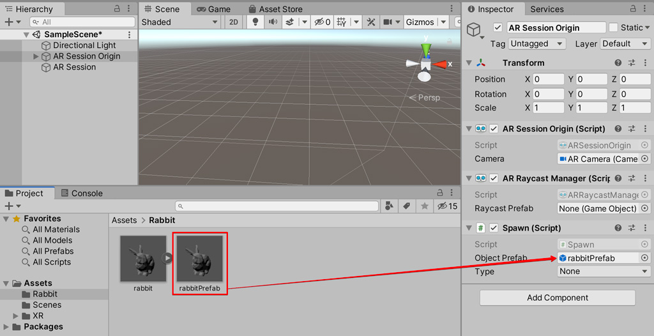Toggle the scene grid icon

[342, 22]
